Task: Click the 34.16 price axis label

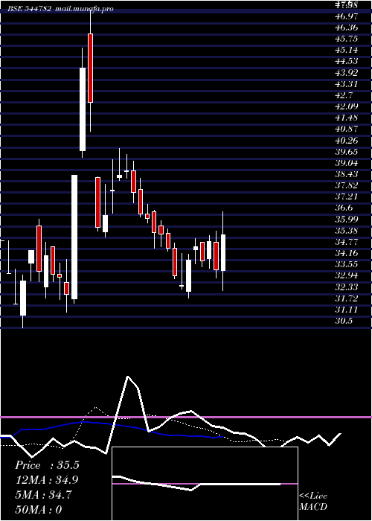Action: (346, 254)
